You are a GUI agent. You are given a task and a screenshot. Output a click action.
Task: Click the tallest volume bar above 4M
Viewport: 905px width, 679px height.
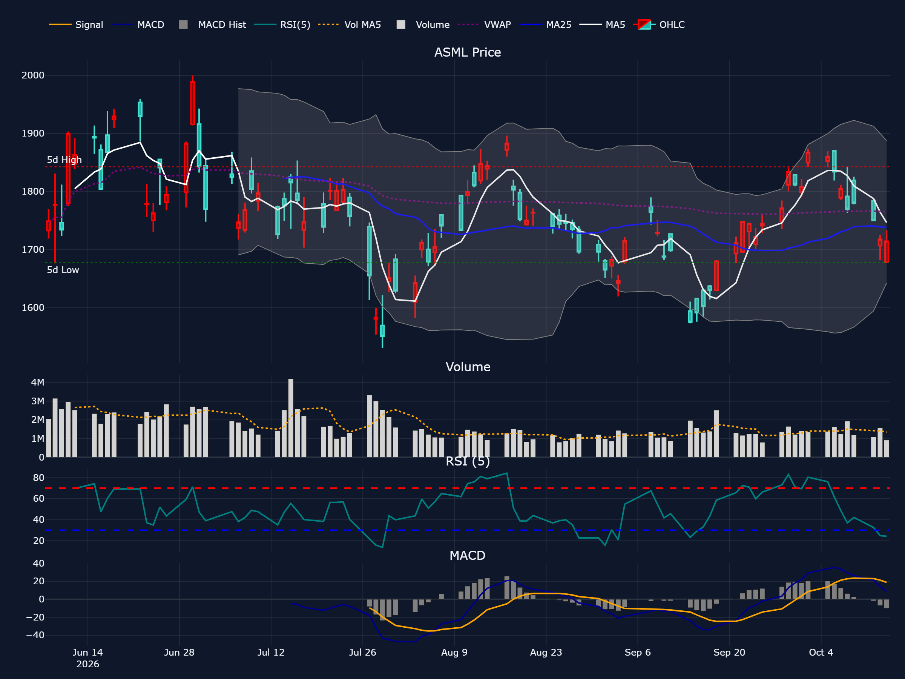(291, 418)
